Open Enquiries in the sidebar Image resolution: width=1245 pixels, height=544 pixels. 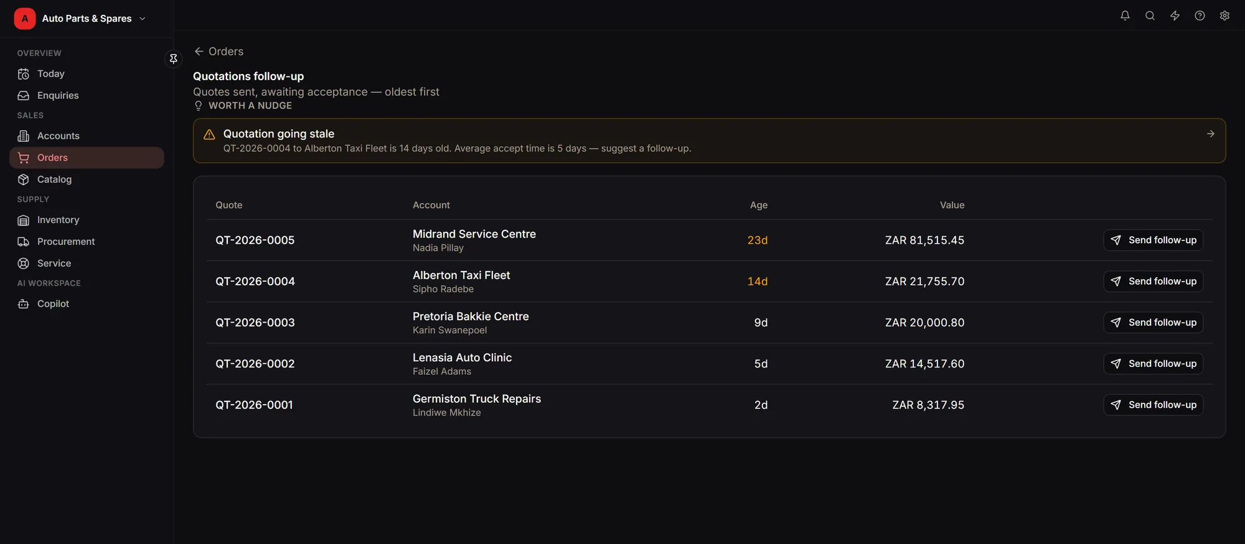coord(87,95)
